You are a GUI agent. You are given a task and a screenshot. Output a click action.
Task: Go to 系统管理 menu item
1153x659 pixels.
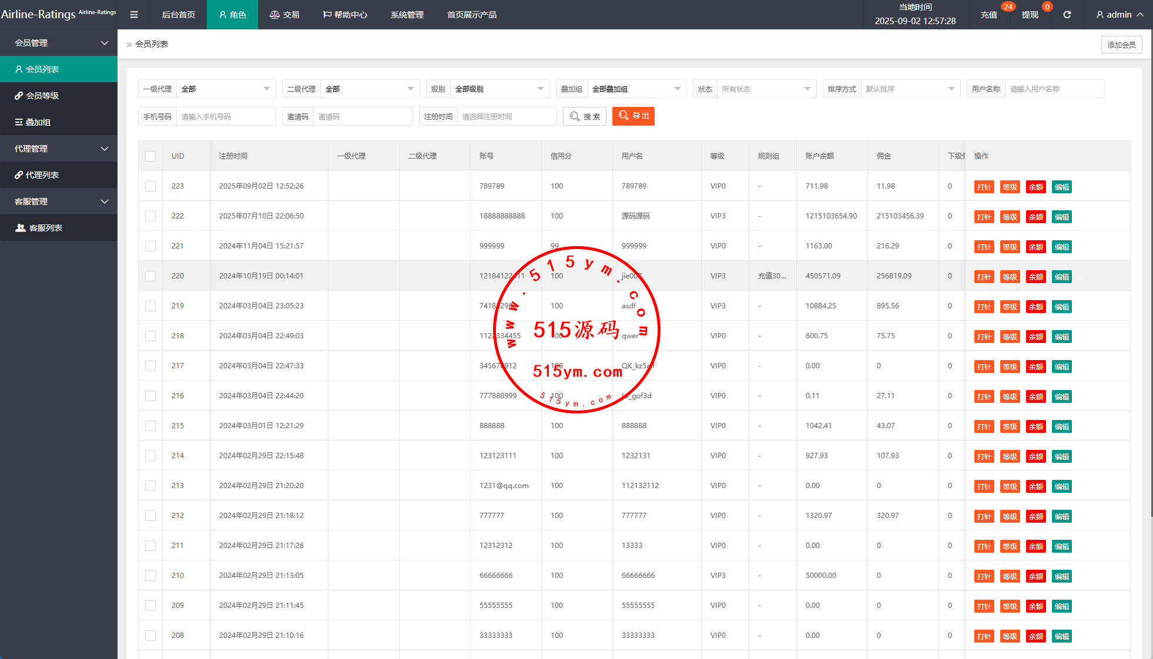pos(407,15)
